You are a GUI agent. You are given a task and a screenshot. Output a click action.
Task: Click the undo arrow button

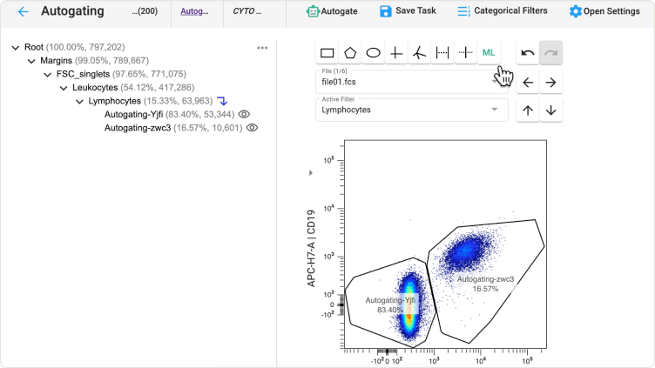[x=528, y=53]
